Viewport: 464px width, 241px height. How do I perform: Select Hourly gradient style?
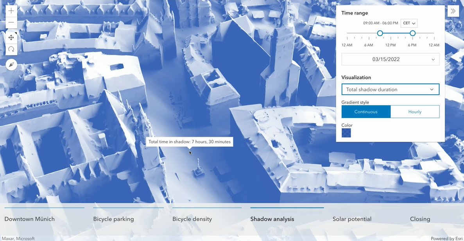click(415, 112)
